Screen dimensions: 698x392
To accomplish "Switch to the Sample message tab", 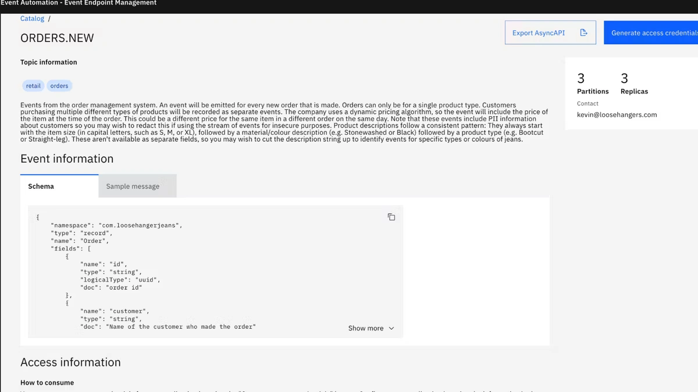I will [133, 186].
